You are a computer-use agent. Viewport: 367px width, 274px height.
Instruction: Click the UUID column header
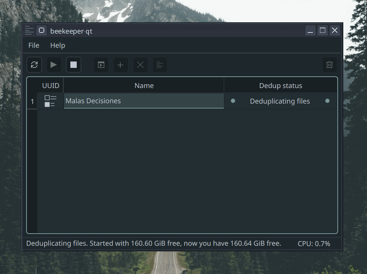[x=51, y=85]
